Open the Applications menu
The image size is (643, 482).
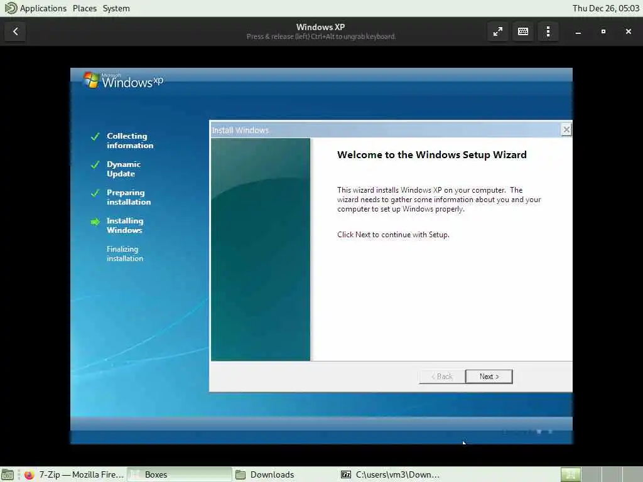tap(43, 8)
